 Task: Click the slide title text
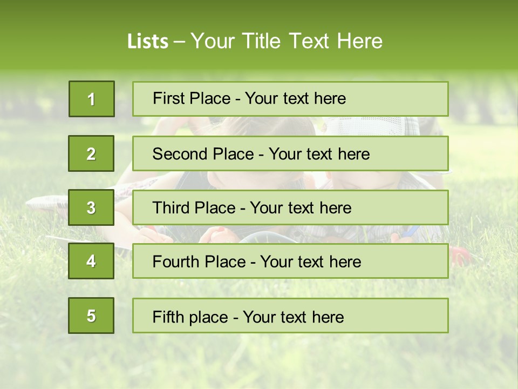point(255,41)
